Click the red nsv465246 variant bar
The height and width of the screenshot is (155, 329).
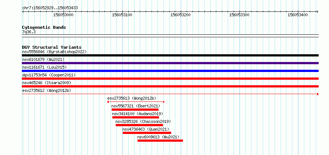point(170,86)
